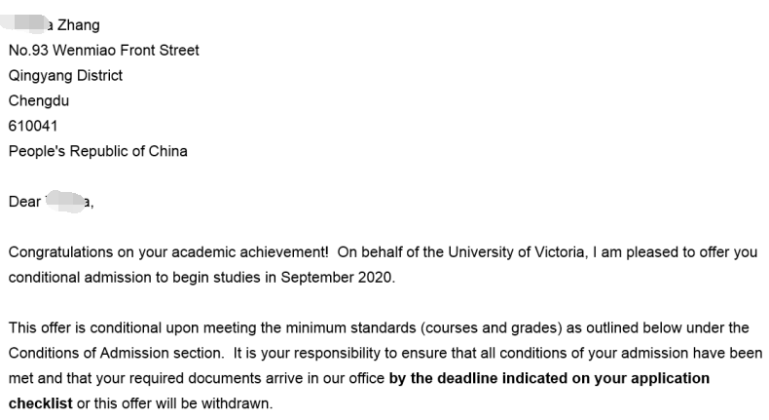Click the city name "Chengdu"
The image size is (769, 420).
39,100
